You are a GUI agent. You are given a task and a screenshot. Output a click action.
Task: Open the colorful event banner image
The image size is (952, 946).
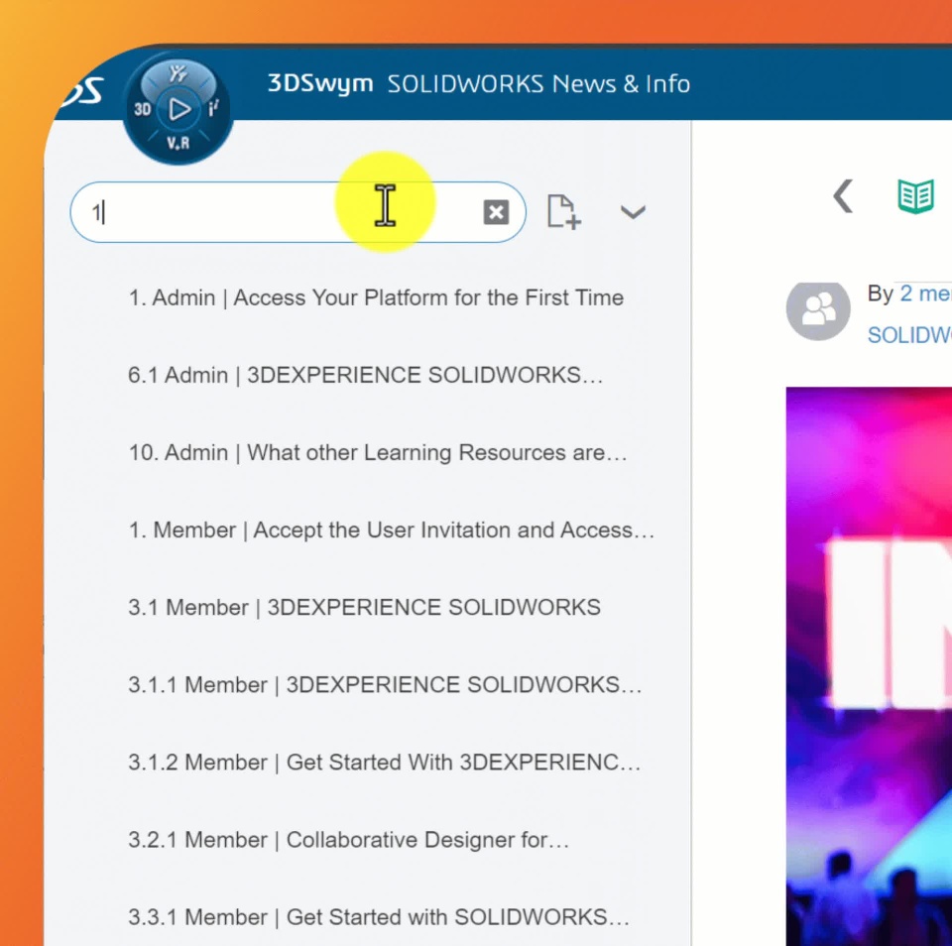(x=869, y=666)
